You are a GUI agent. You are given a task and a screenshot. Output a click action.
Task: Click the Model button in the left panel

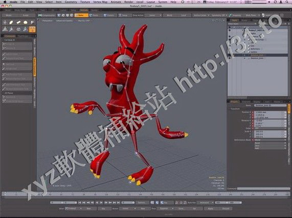[9, 15]
